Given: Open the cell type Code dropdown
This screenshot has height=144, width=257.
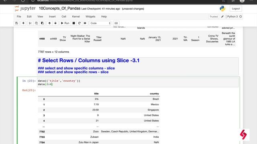Looking at the screenshot, I should (100, 23).
